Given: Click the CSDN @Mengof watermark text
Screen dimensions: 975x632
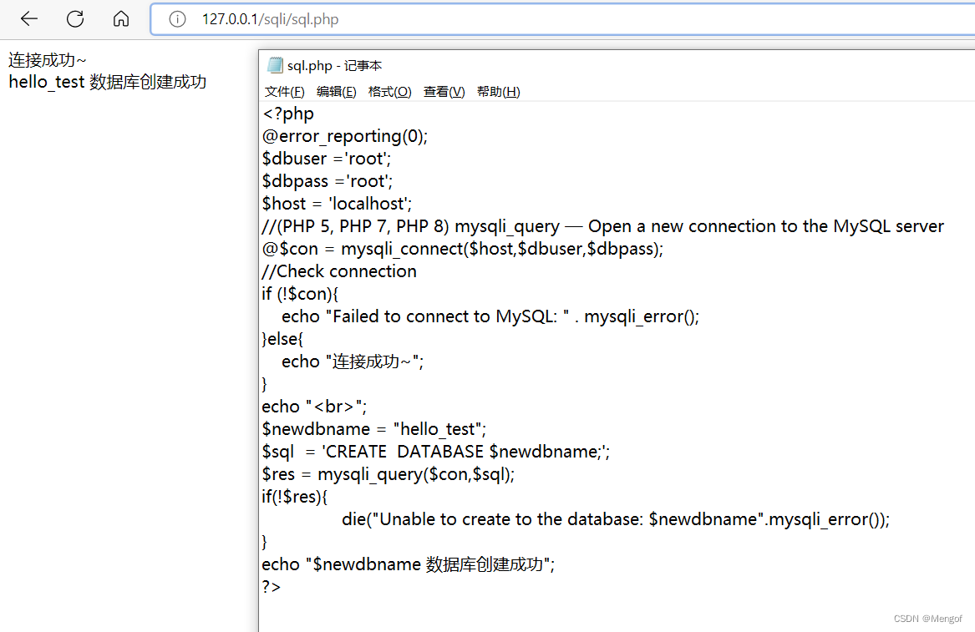Looking at the screenshot, I should click(x=927, y=618).
